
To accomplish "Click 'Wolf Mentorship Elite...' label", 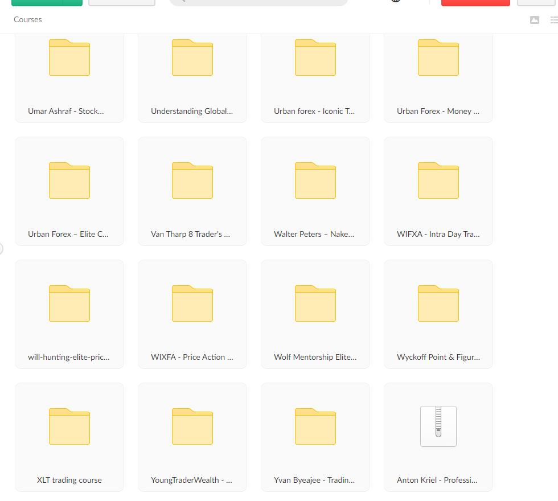I will (315, 358).
